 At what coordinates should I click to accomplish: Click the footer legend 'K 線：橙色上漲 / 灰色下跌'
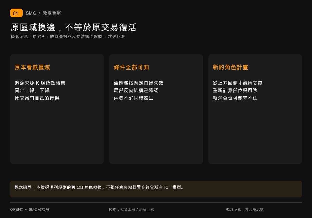coord(132,209)
